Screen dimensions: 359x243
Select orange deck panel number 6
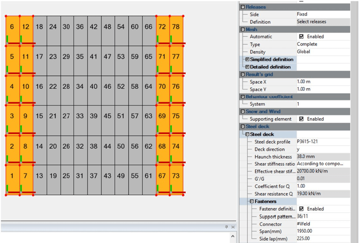pyautogui.click(x=12, y=27)
